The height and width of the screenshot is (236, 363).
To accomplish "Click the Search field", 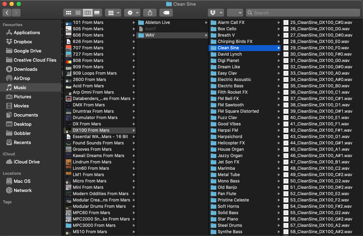I will (x=303, y=13).
